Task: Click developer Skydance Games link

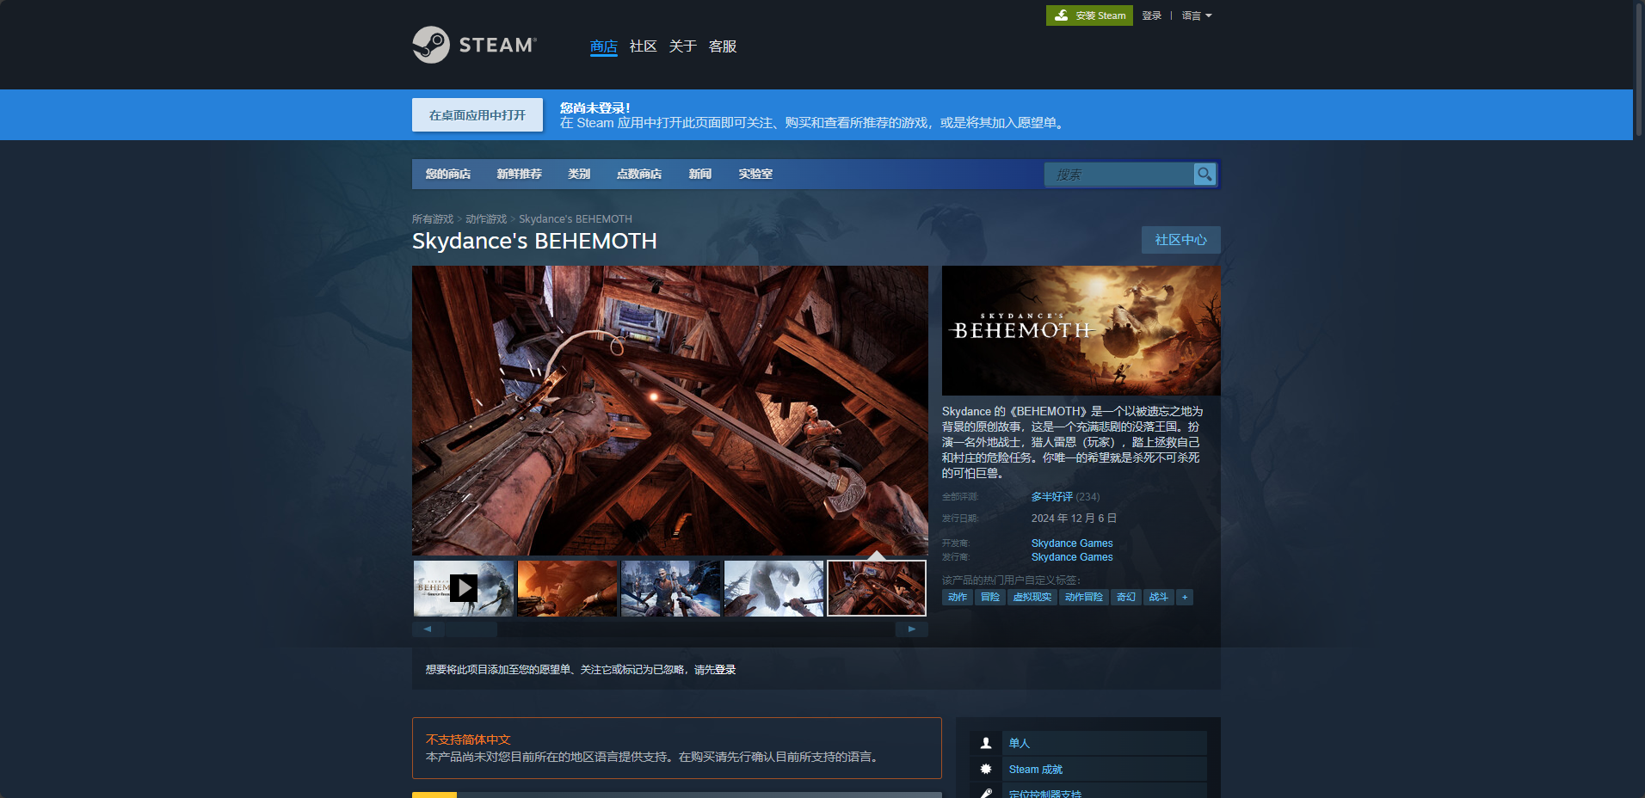Action: click(1072, 543)
